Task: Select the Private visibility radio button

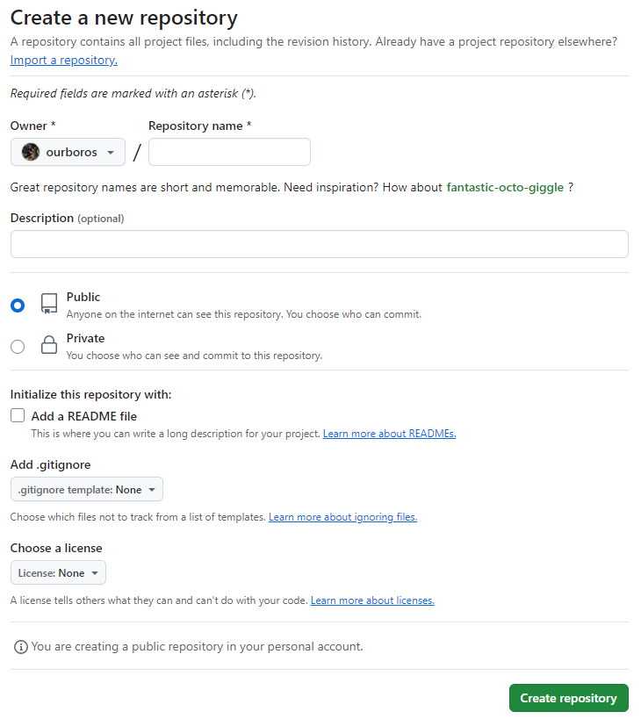Action: [18, 347]
